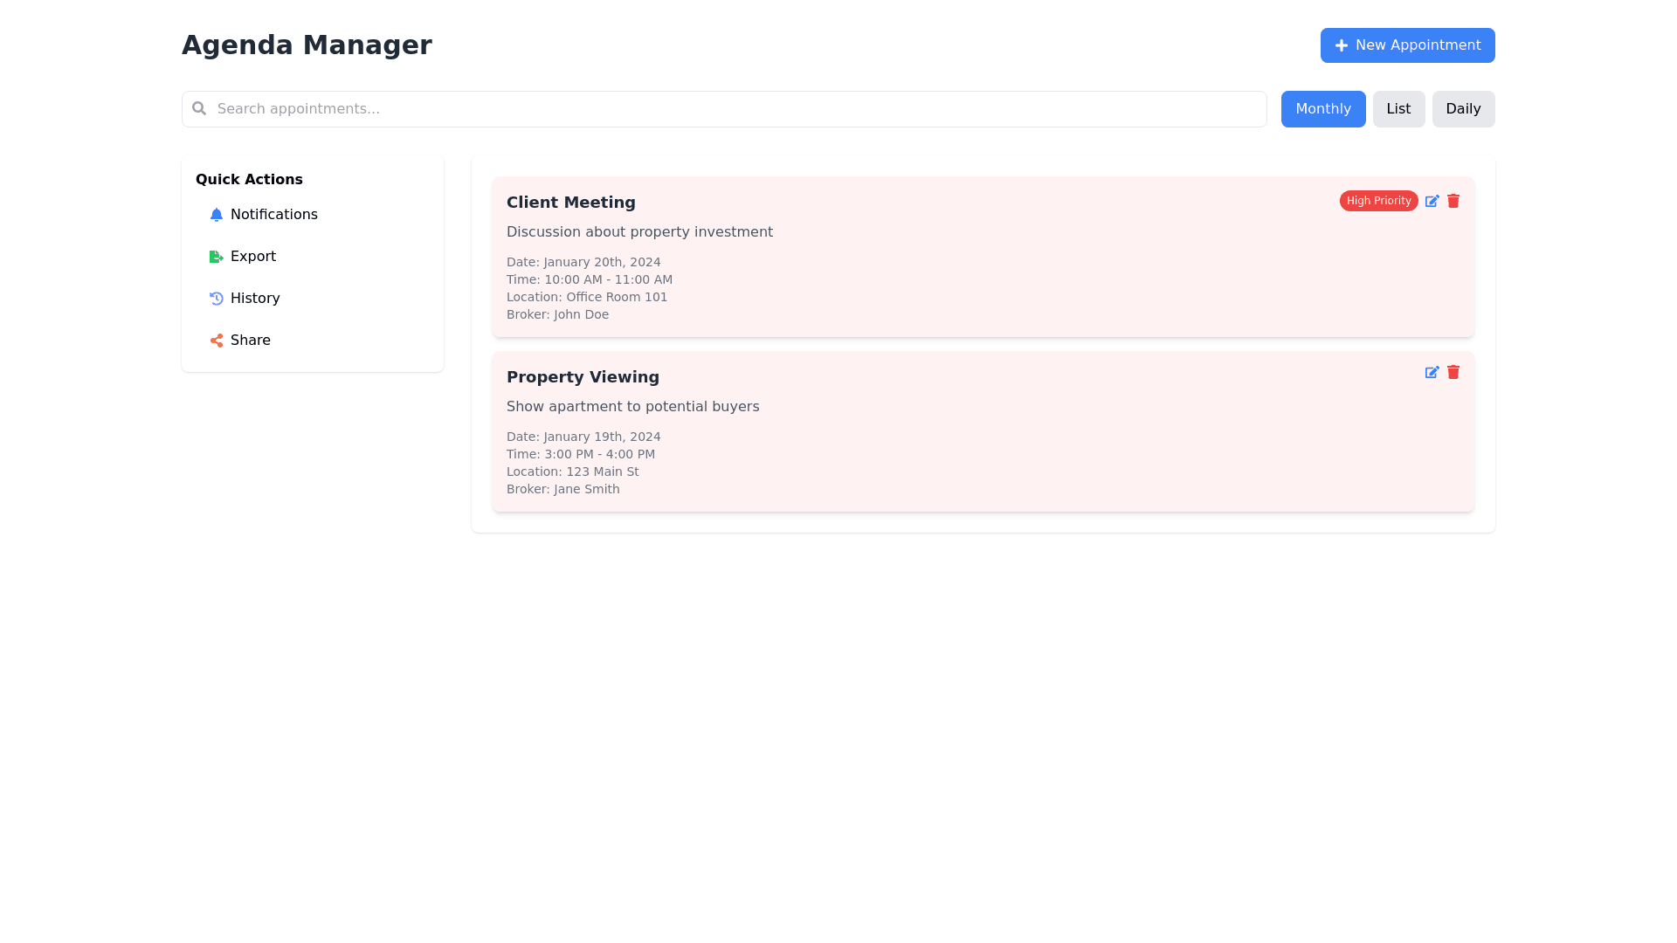Switch to Daily view
This screenshot has height=943, width=1677.
pyautogui.click(x=1463, y=108)
